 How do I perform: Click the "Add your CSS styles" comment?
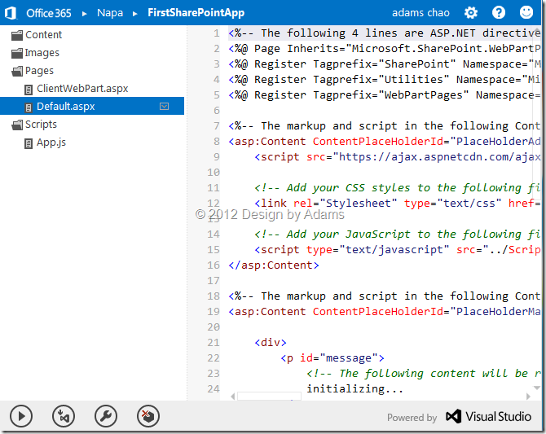[x=398, y=188]
